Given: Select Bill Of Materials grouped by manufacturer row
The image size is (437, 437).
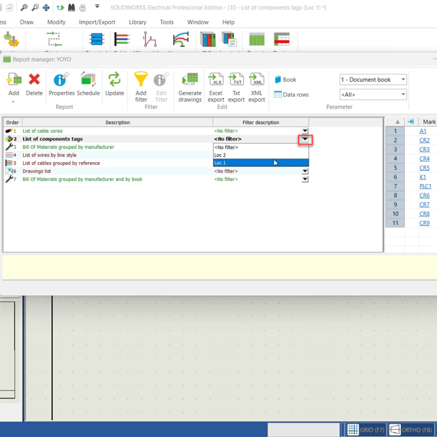Looking at the screenshot, I should 68,147.
